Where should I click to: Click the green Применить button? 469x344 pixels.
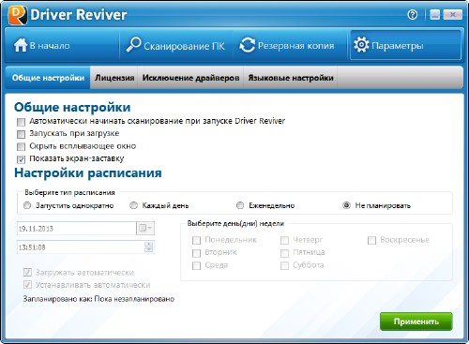[x=416, y=322]
